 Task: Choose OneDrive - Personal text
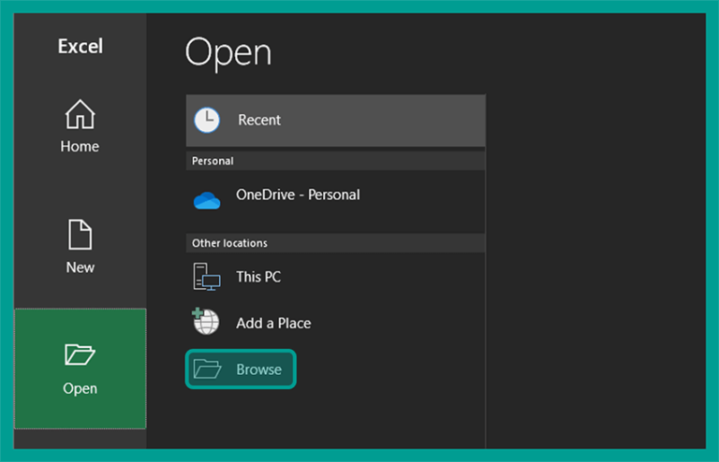pos(298,195)
